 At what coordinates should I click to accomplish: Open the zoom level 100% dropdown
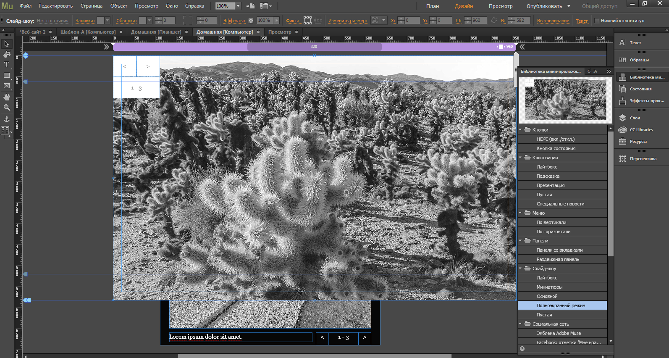tap(238, 6)
